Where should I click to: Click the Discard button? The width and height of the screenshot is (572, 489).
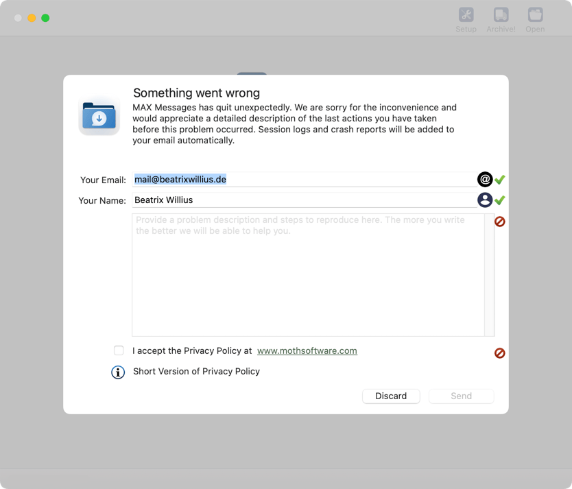coord(391,396)
